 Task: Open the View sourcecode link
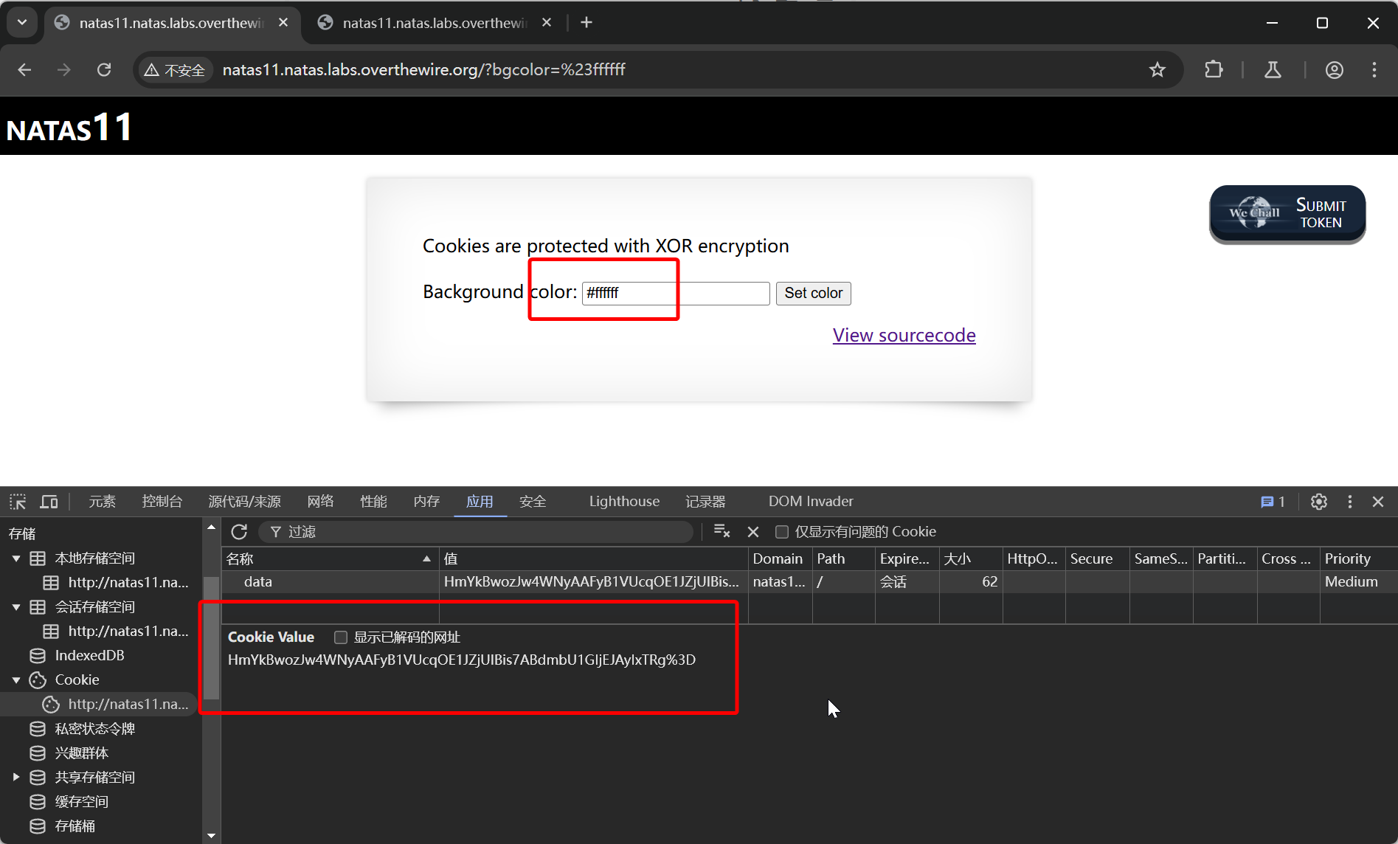point(904,335)
